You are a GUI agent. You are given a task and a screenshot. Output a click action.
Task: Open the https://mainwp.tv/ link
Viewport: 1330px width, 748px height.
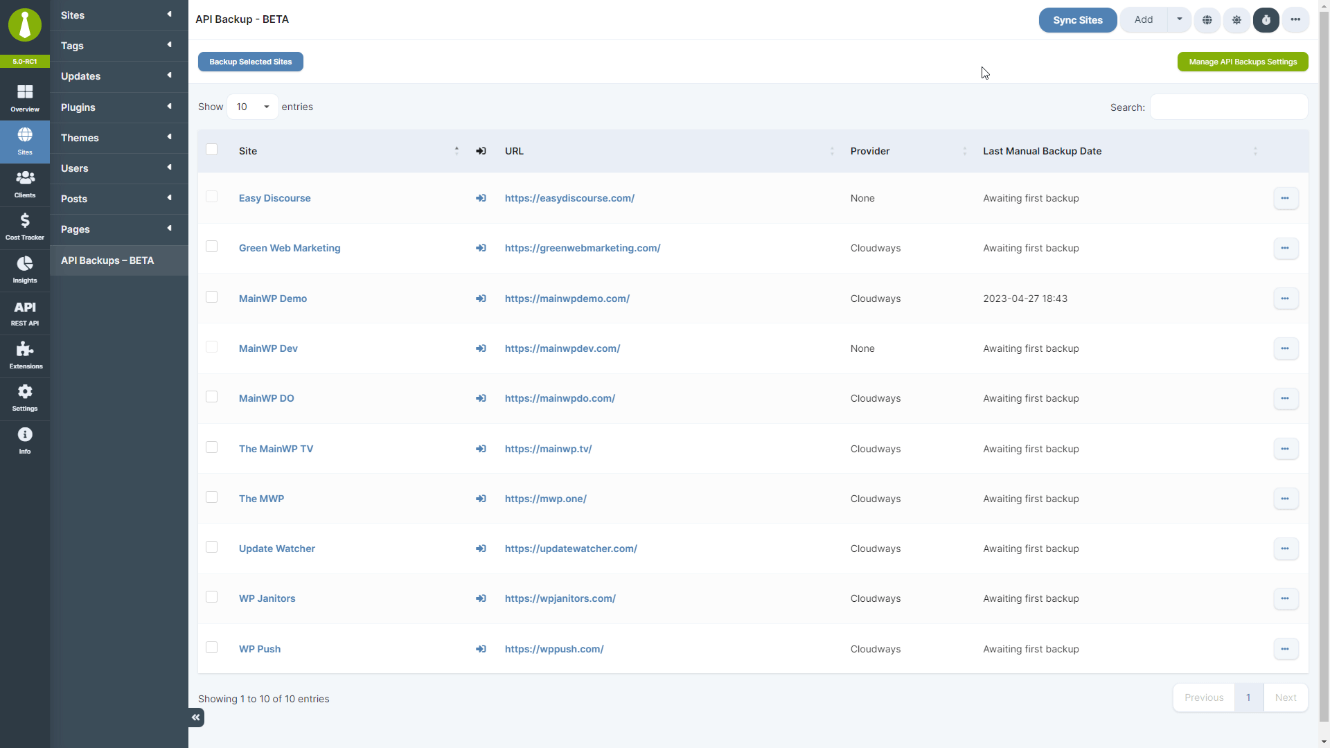point(548,449)
